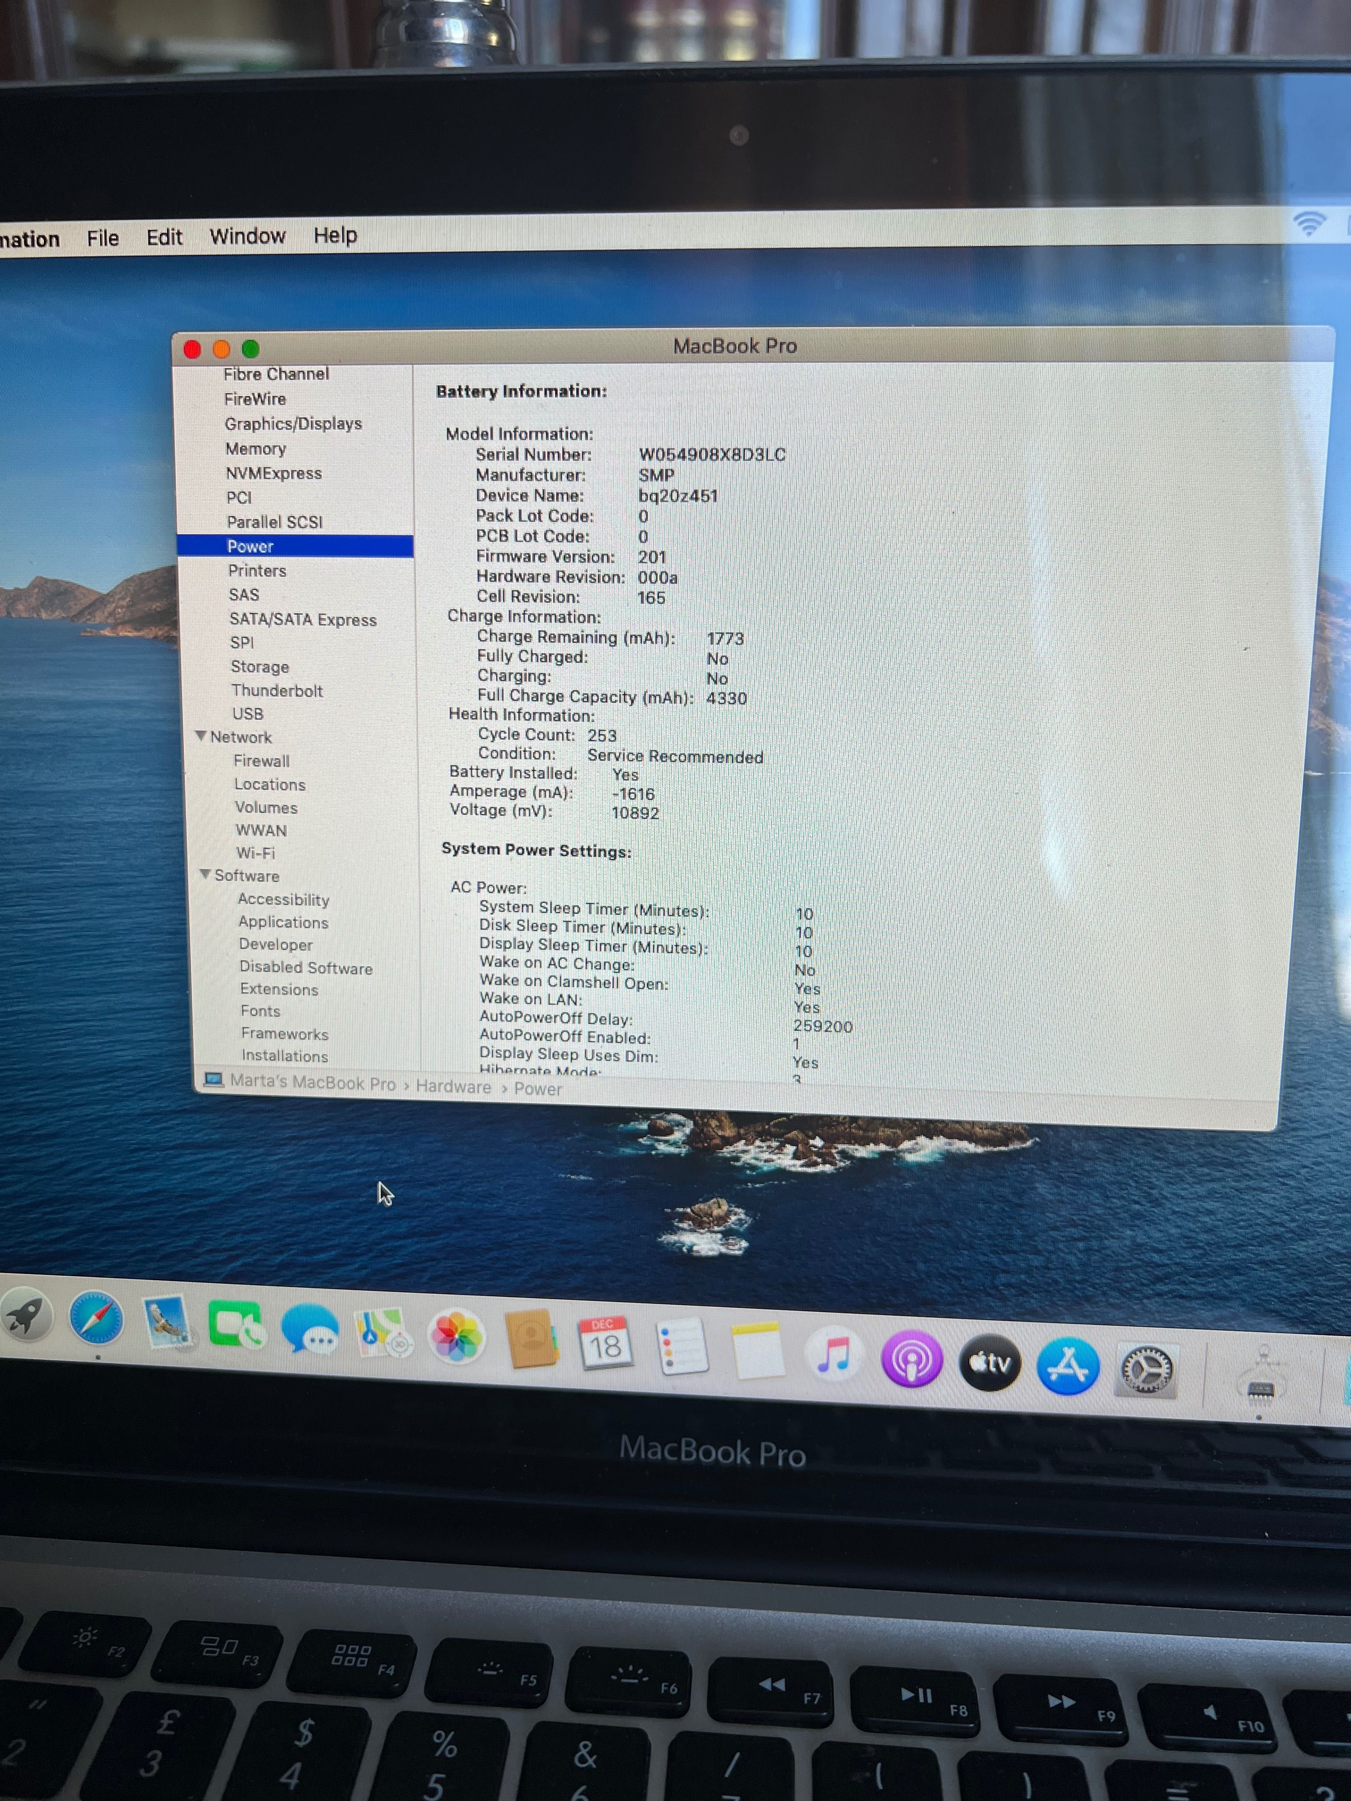Select Fibre Channel in the sidebar
The width and height of the screenshot is (1351, 1801).
point(276,374)
